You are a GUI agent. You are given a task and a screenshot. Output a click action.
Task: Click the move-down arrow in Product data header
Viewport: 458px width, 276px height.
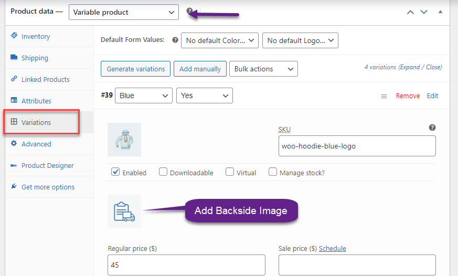(424, 12)
